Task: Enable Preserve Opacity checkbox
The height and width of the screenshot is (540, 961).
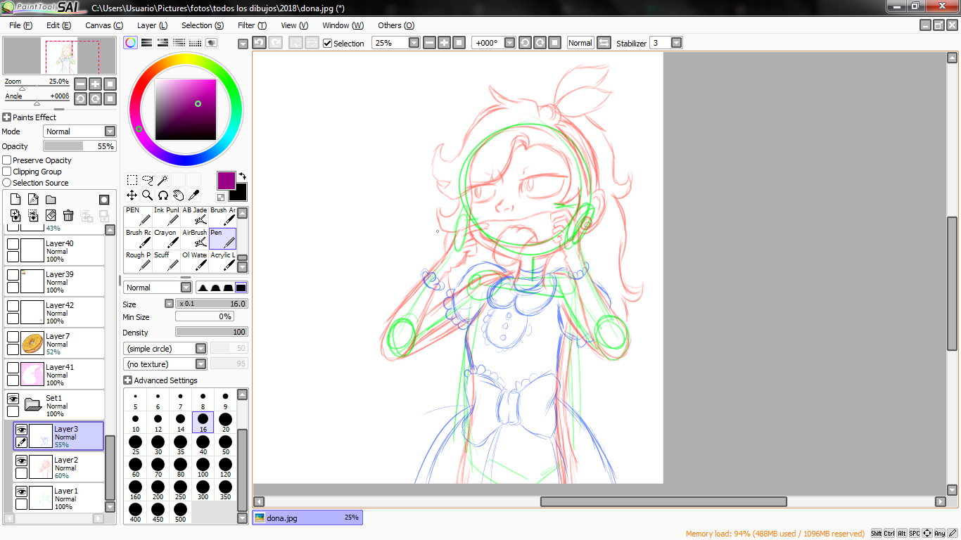Action: pyautogui.click(x=7, y=160)
